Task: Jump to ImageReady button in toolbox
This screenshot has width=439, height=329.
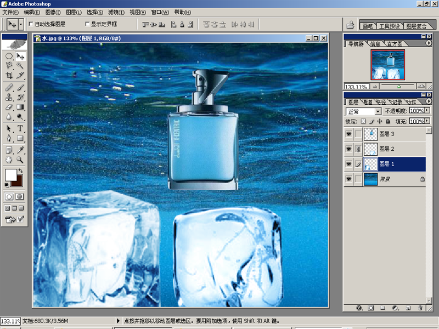Action: pos(10,220)
